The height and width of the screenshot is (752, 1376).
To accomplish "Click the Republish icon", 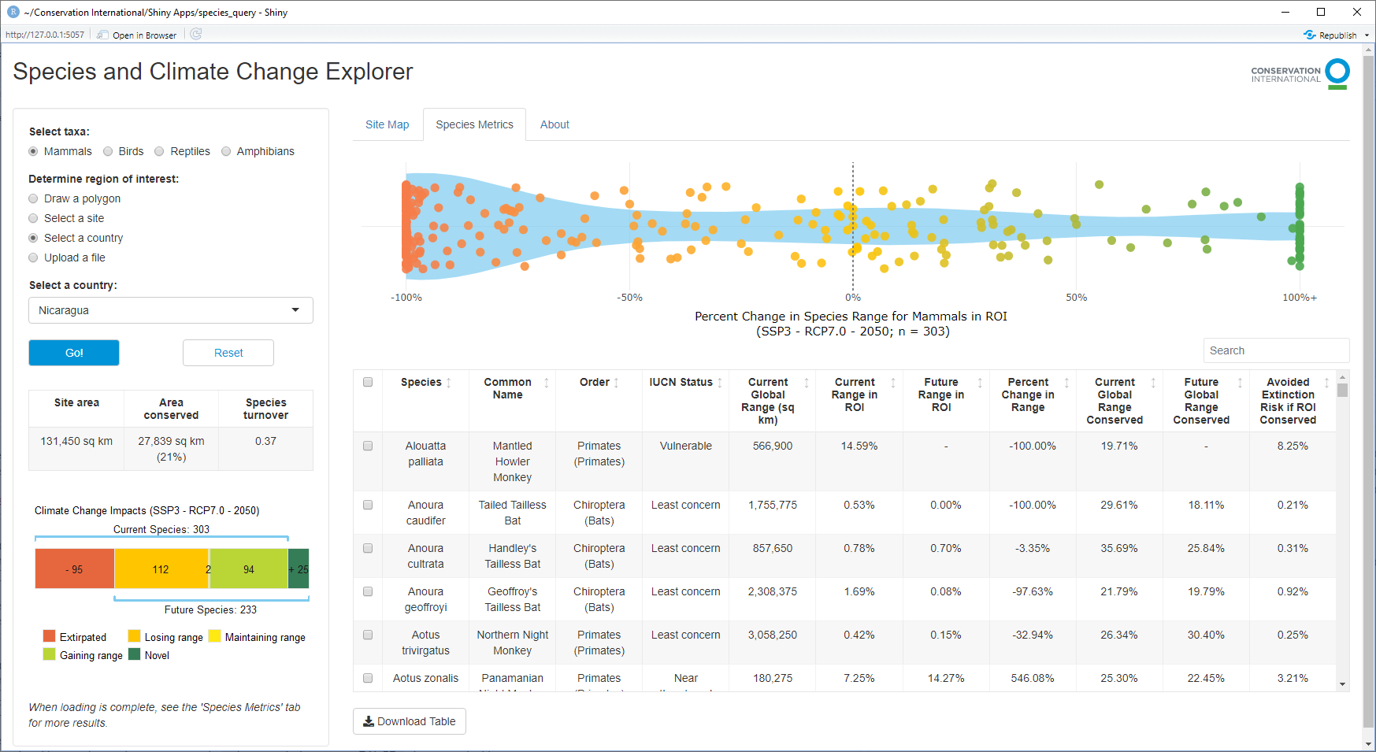I will point(1310,35).
